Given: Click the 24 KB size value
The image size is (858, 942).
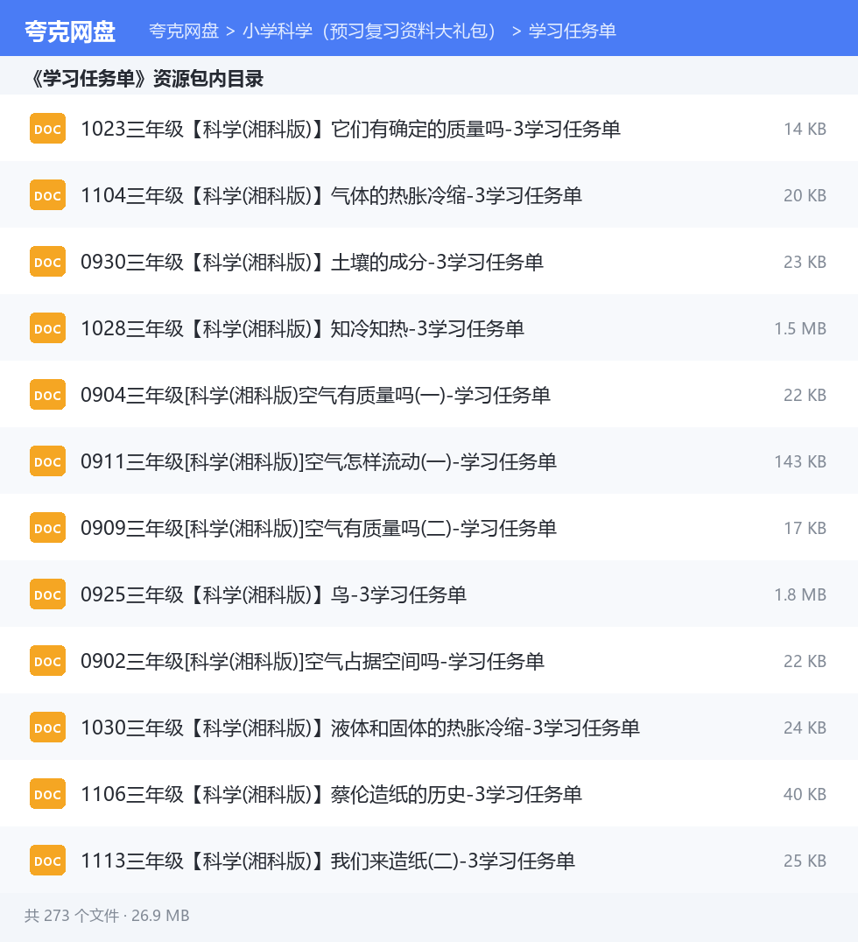Looking at the screenshot, I should click(x=805, y=728).
